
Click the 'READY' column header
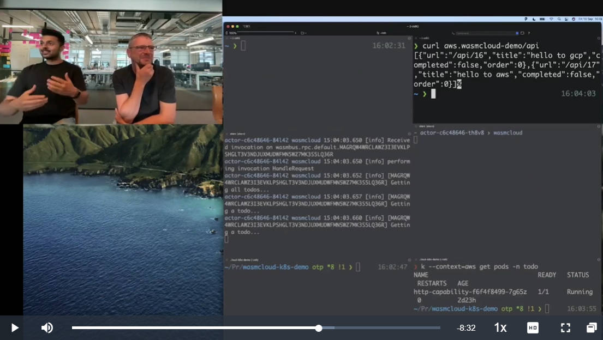(x=546, y=275)
